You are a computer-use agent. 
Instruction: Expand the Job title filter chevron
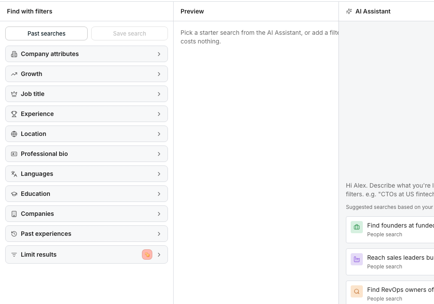159,94
